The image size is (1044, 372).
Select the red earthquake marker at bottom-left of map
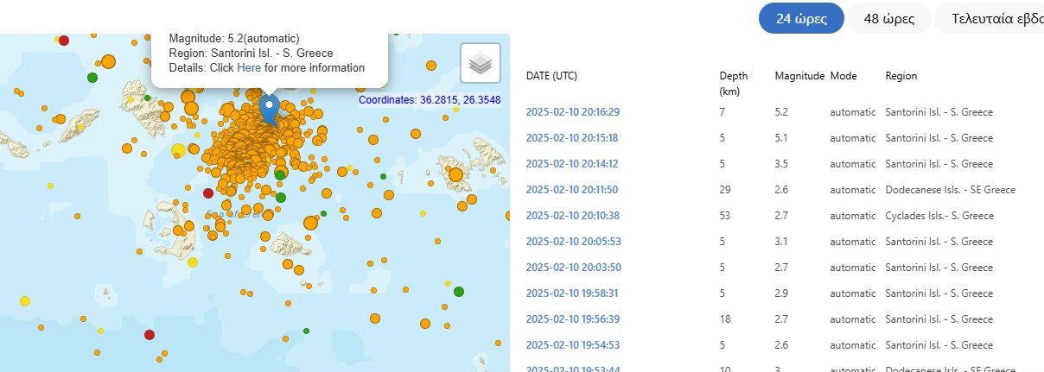149,335
